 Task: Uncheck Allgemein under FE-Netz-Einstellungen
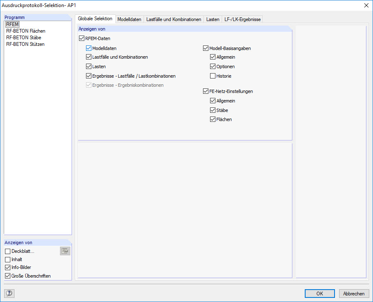(213, 101)
